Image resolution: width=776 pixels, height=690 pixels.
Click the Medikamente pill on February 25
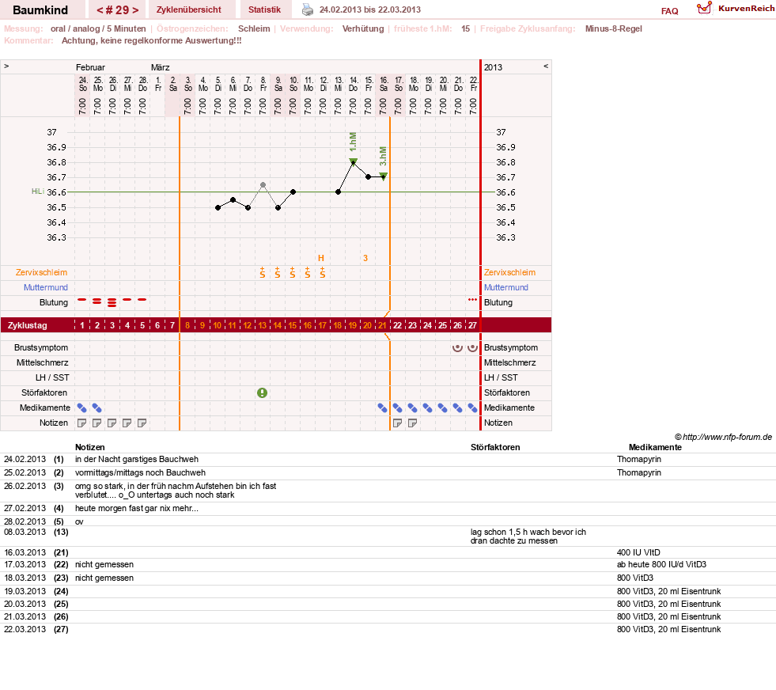click(x=97, y=408)
